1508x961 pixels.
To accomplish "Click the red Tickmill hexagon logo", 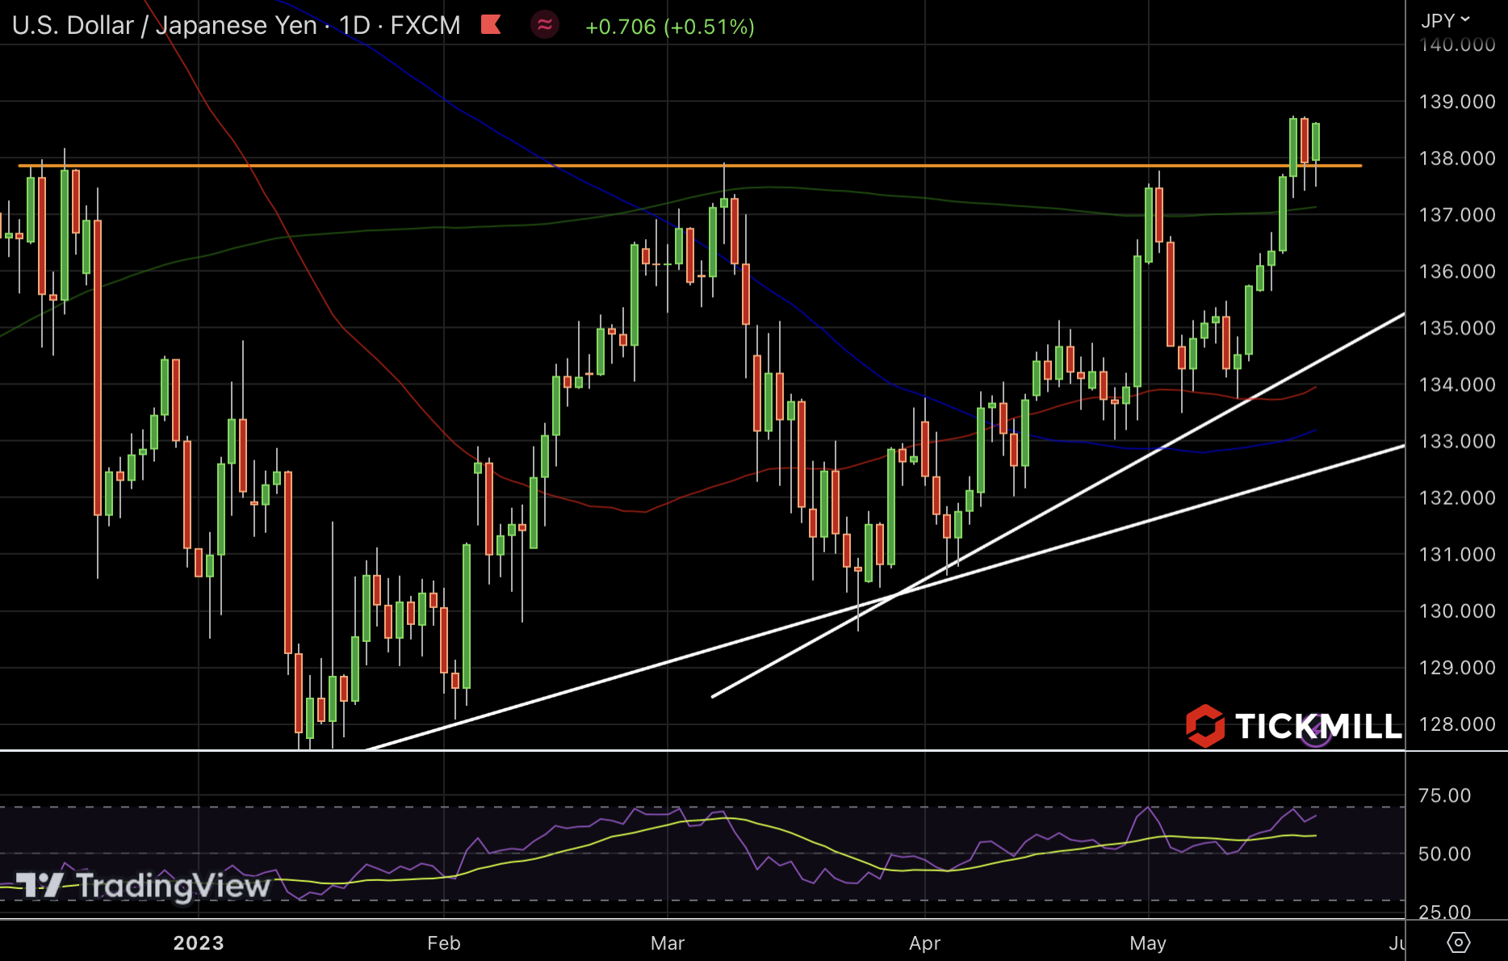I will [1204, 725].
